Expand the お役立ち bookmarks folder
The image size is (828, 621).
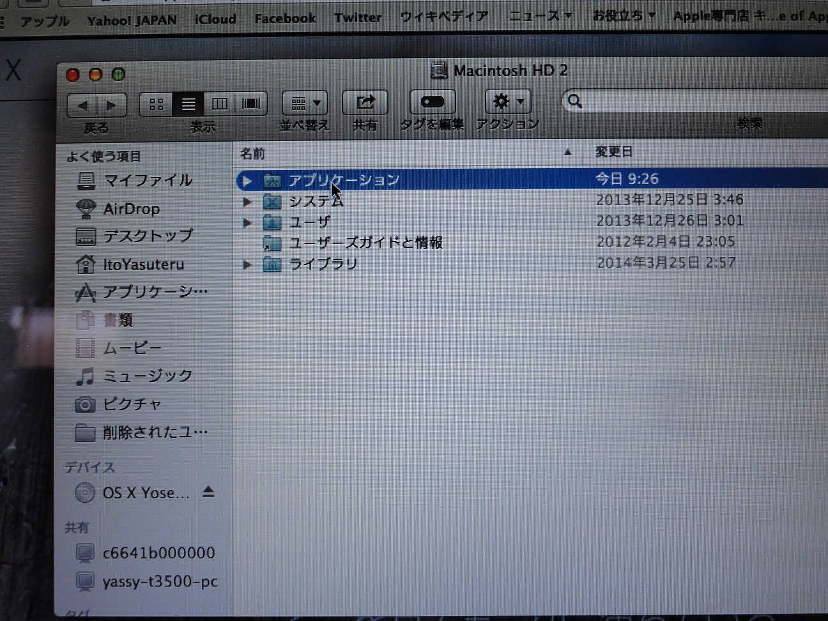coord(624,15)
